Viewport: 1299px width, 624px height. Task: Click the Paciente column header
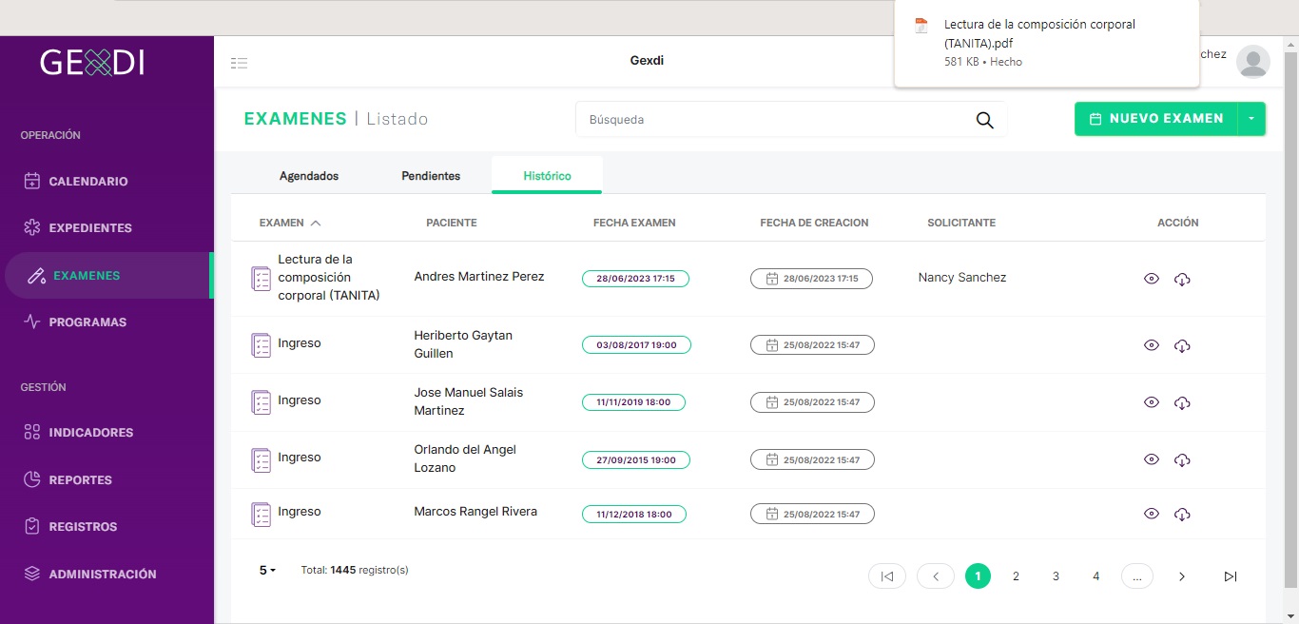pos(452,223)
